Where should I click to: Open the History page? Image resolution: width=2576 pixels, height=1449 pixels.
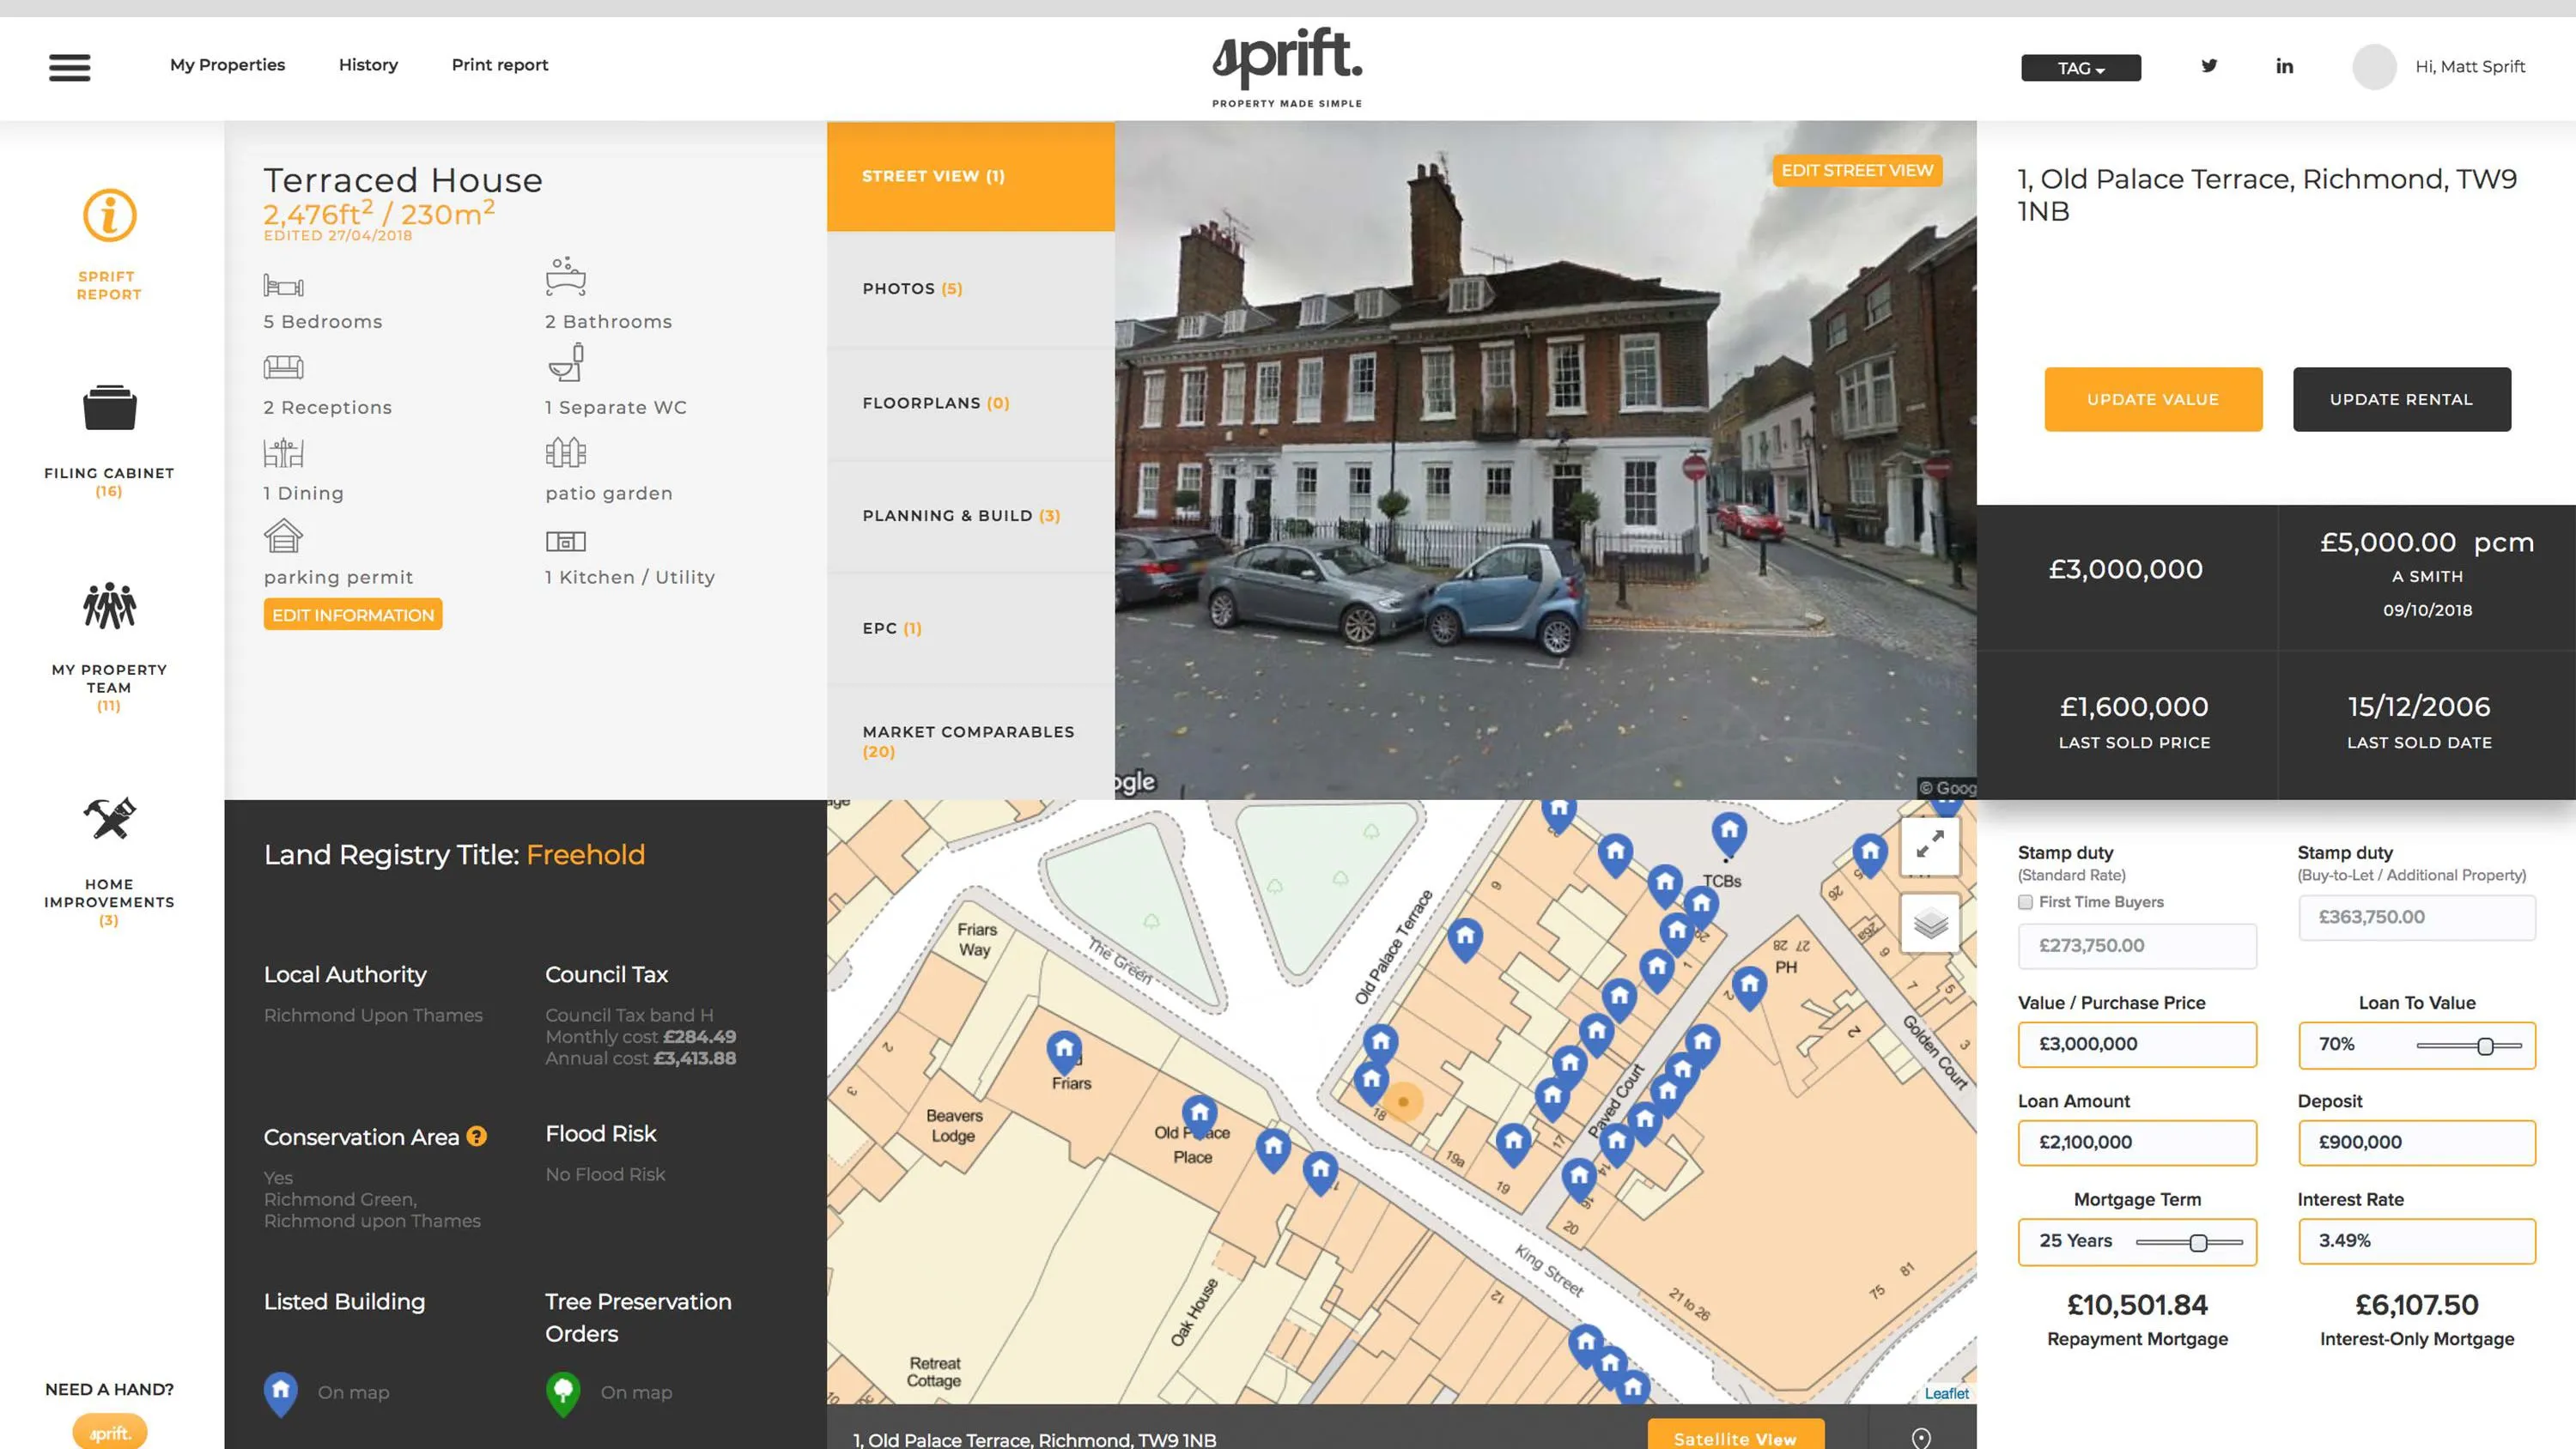click(368, 65)
